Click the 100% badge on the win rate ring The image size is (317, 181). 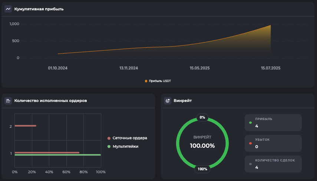202,169
